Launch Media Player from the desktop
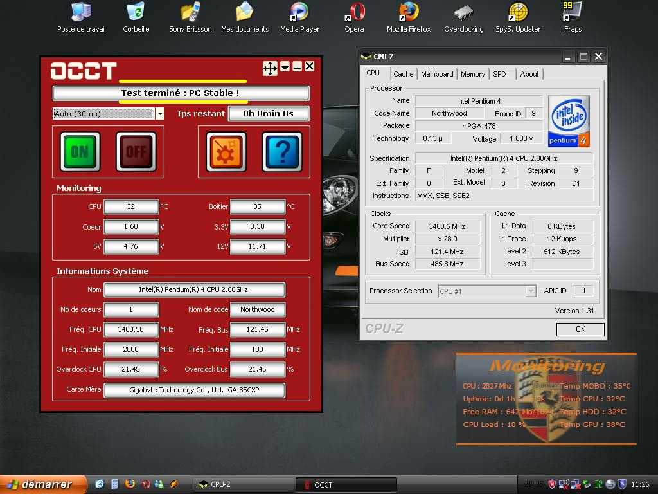 pos(299,17)
